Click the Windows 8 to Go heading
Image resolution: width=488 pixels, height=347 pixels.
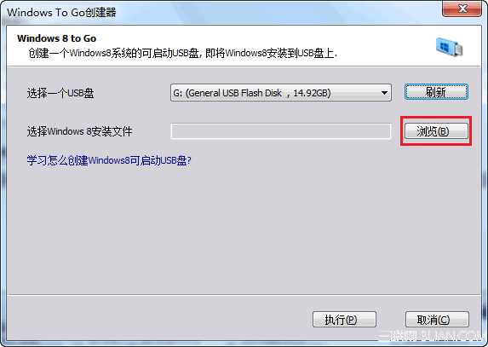click(57, 38)
